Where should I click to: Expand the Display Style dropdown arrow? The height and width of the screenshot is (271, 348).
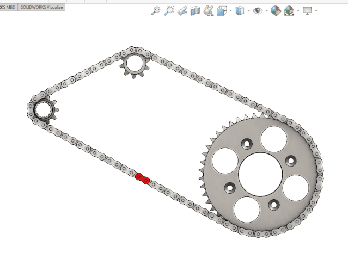click(x=248, y=11)
